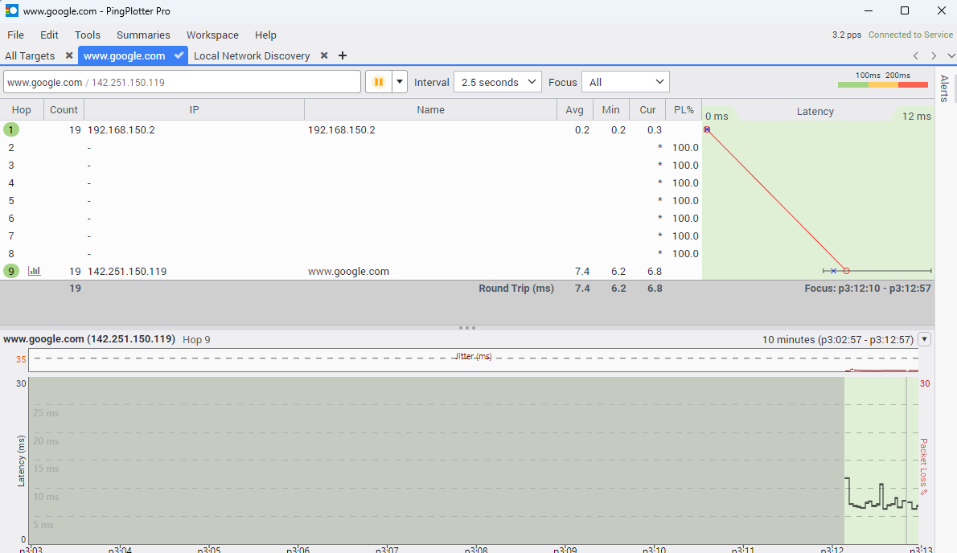
Task: Add a new tab with the plus icon
Action: pos(343,55)
